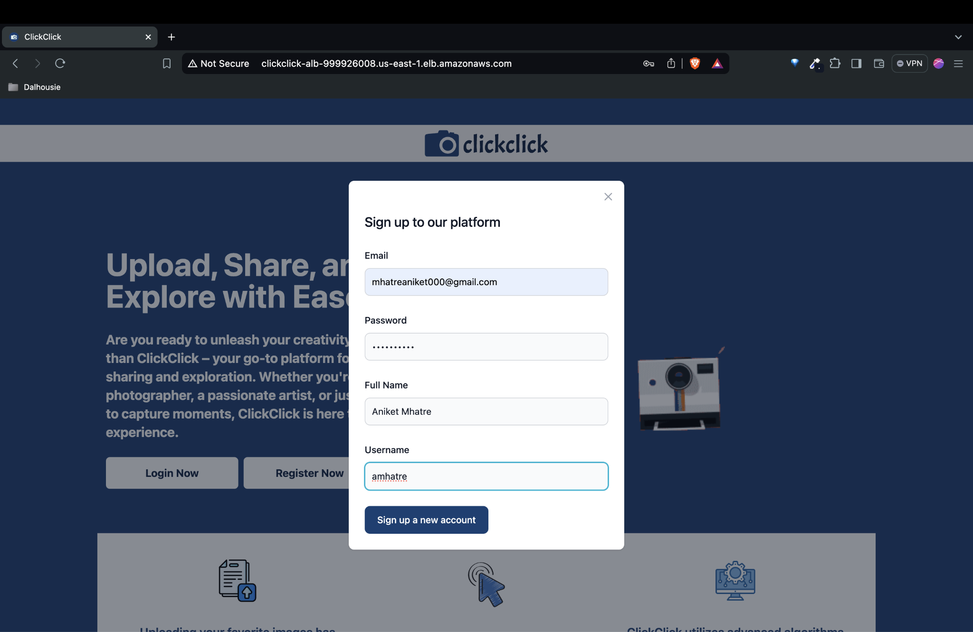The width and height of the screenshot is (973, 632).
Task: Click the share page icon
Action: click(671, 64)
